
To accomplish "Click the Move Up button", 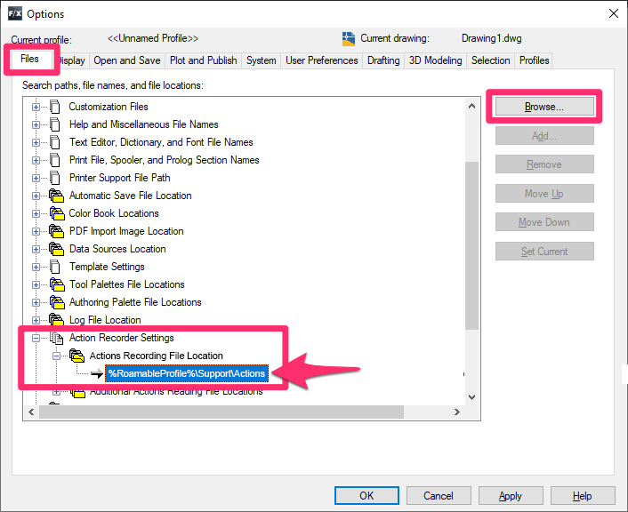I will (x=544, y=194).
